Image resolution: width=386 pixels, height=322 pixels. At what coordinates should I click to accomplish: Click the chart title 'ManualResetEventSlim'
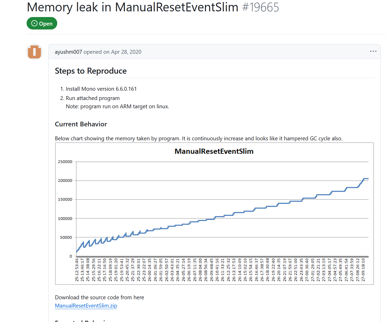[214, 151]
